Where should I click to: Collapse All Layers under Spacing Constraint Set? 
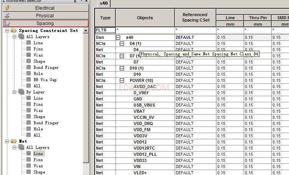click(x=14, y=37)
